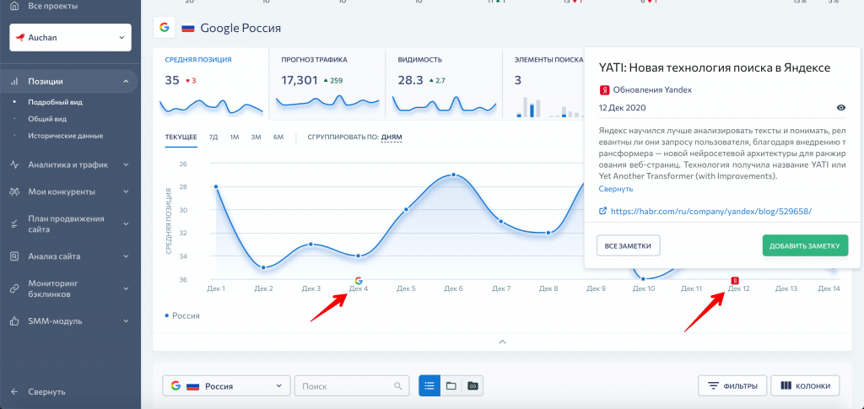Expand the Мониторинг бэклинков section
Image resolution: width=864 pixels, height=409 pixels.
pyautogui.click(x=127, y=288)
